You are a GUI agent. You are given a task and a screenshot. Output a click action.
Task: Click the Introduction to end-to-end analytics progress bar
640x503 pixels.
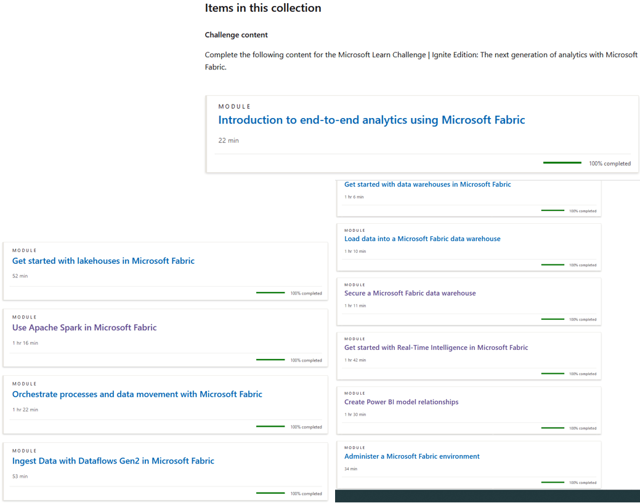coord(562,162)
